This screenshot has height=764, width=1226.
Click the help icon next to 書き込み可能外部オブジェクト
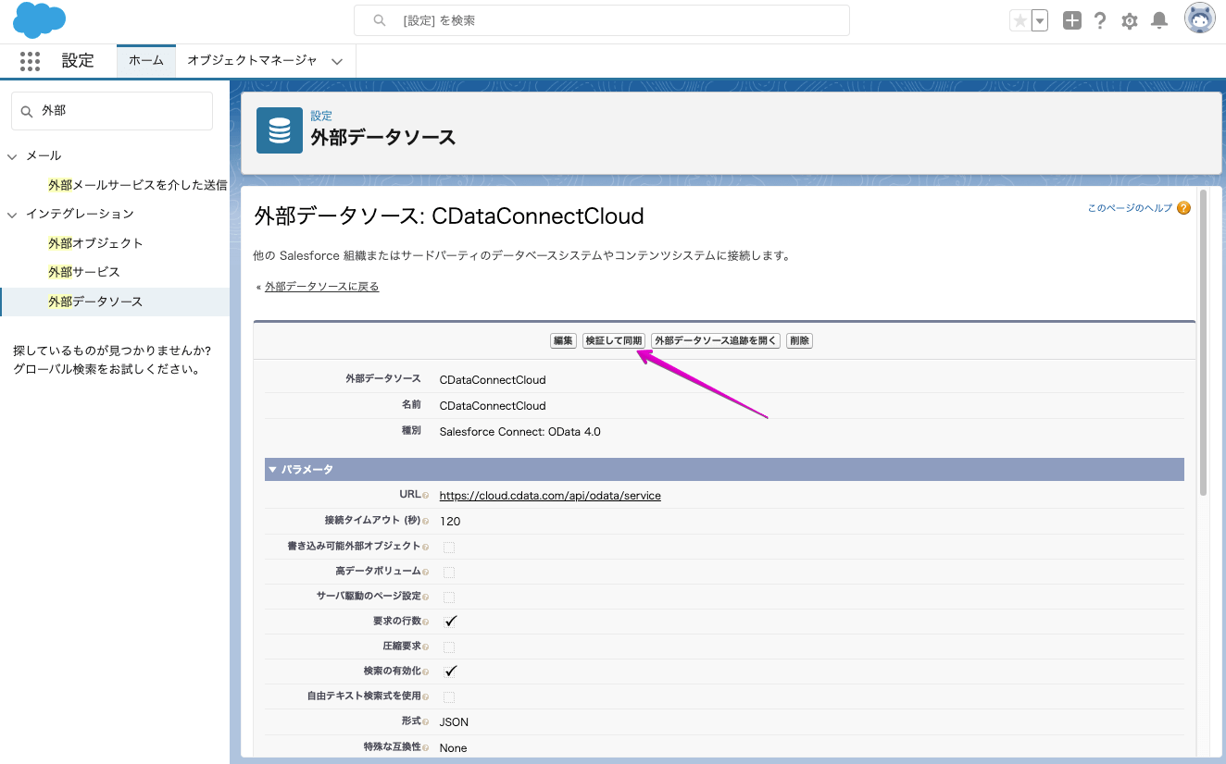(426, 547)
